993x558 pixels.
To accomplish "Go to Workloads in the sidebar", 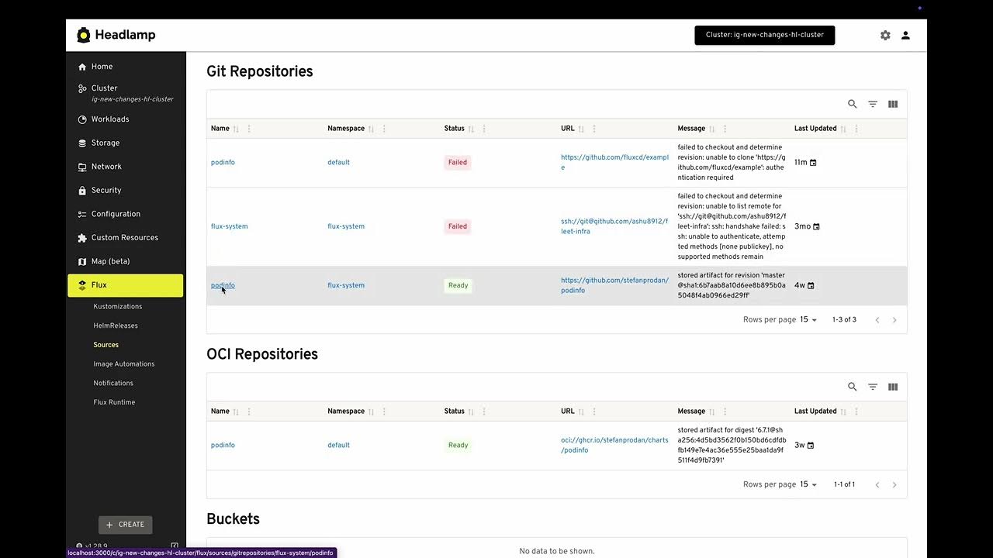I will [x=110, y=119].
